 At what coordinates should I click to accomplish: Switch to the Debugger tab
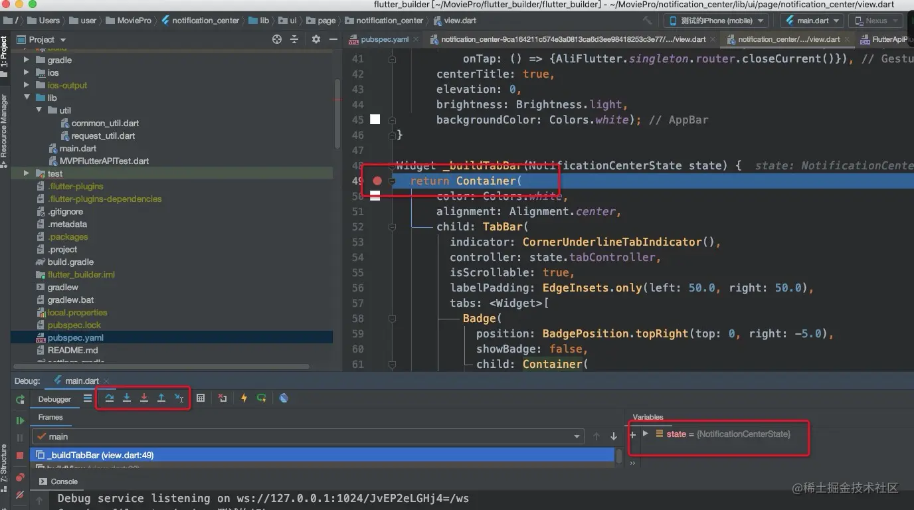(x=54, y=399)
